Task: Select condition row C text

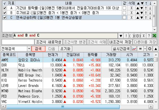Action: [x=49, y=17]
